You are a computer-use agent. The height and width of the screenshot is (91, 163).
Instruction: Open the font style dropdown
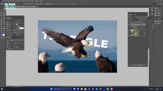pos(21,21)
